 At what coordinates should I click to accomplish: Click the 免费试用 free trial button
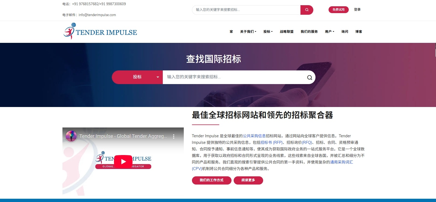coord(338,10)
